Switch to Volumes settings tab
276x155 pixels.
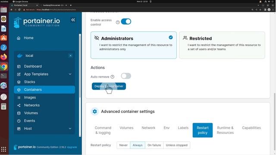point(126,128)
